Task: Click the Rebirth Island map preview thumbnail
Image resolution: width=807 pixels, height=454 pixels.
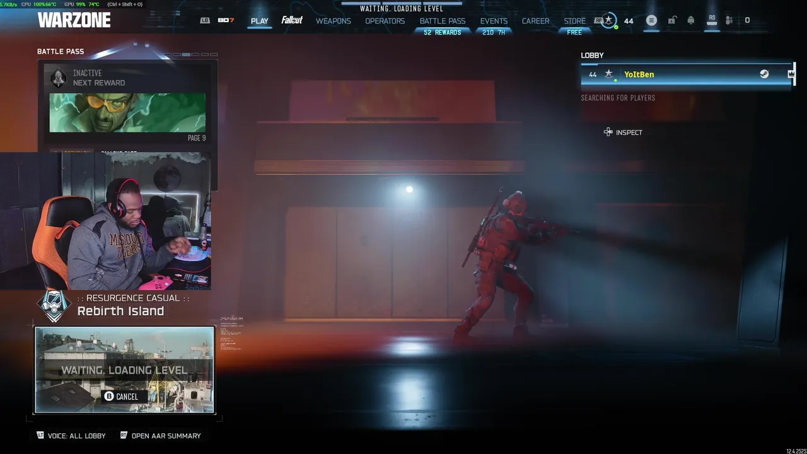Action: (124, 370)
